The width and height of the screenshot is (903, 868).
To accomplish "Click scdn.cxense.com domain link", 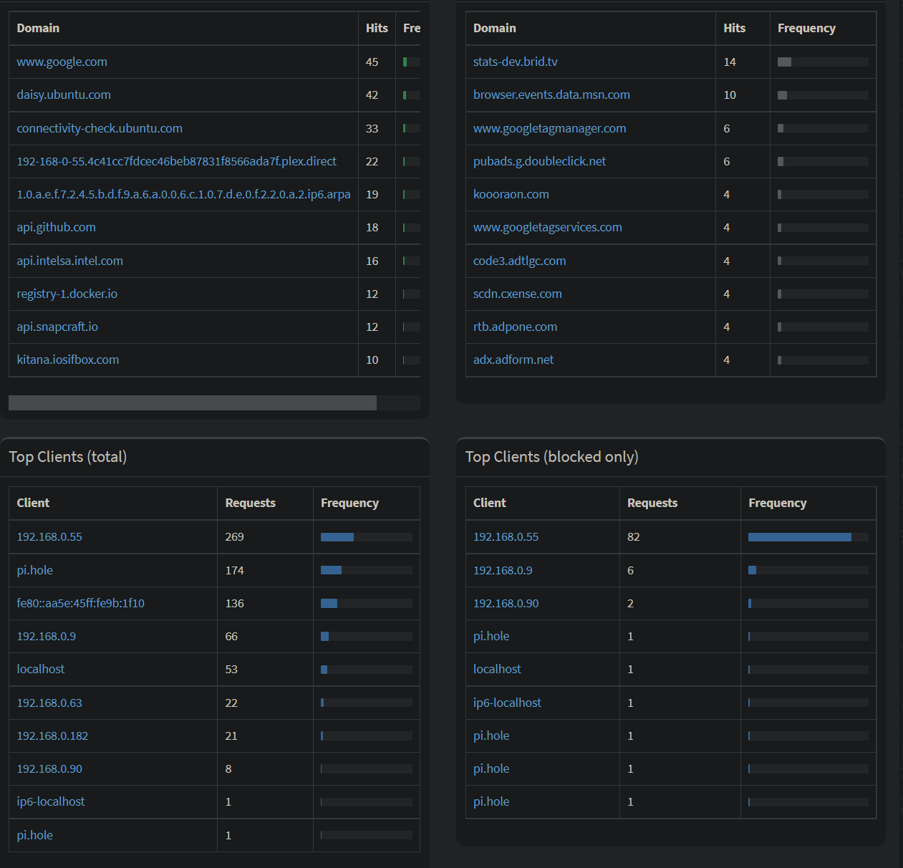I will click(518, 294).
